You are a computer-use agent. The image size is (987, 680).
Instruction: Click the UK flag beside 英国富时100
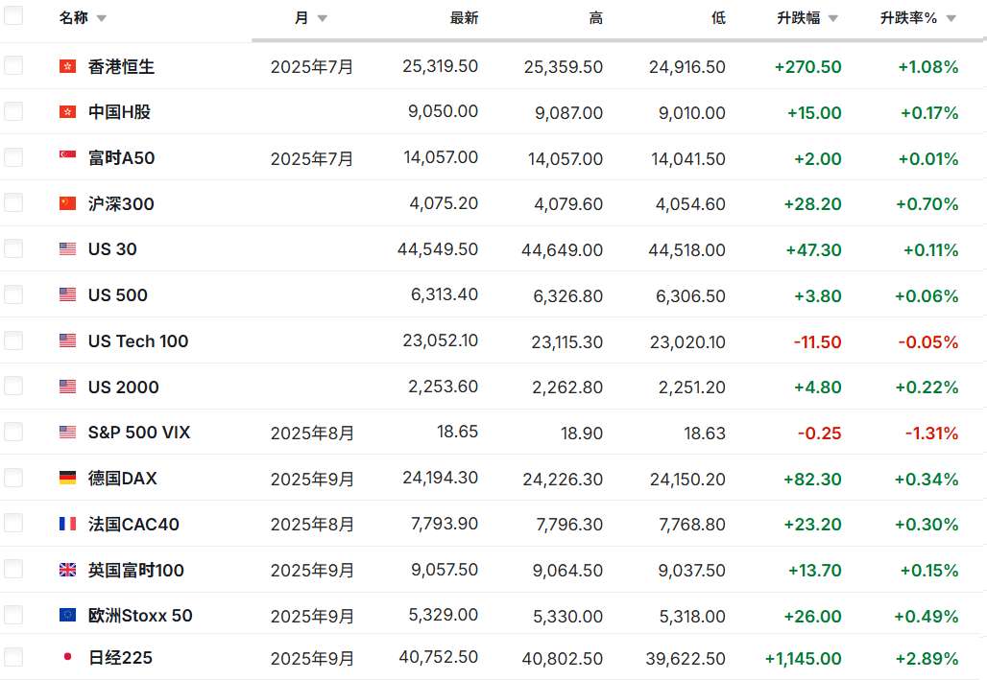click(67, 570)
